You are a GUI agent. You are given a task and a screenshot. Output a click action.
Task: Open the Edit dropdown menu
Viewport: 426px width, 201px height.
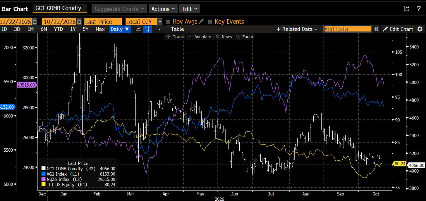click(x=190, y=9)
